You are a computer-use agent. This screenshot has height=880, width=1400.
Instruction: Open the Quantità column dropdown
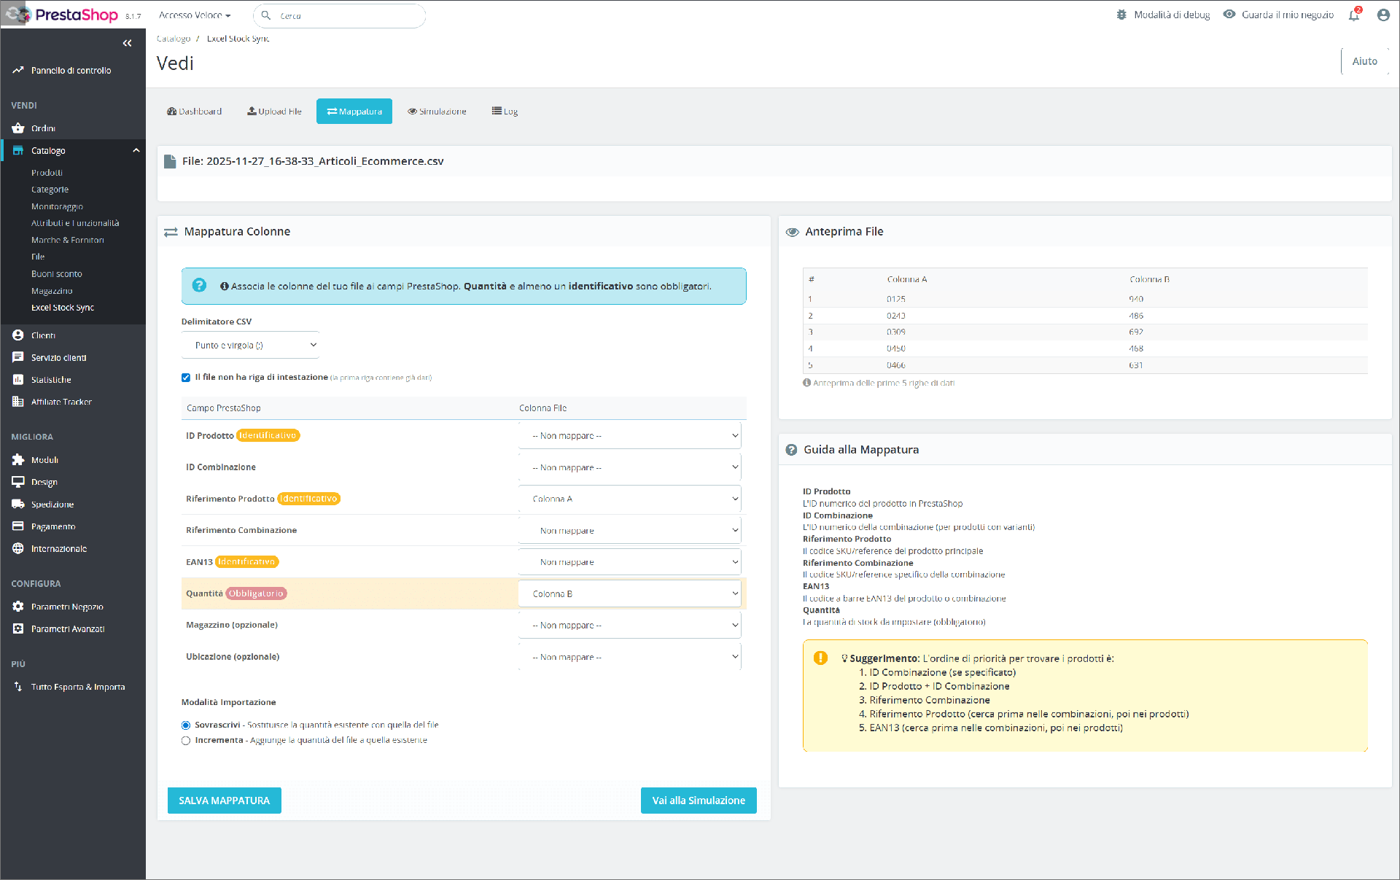(629, 594)
